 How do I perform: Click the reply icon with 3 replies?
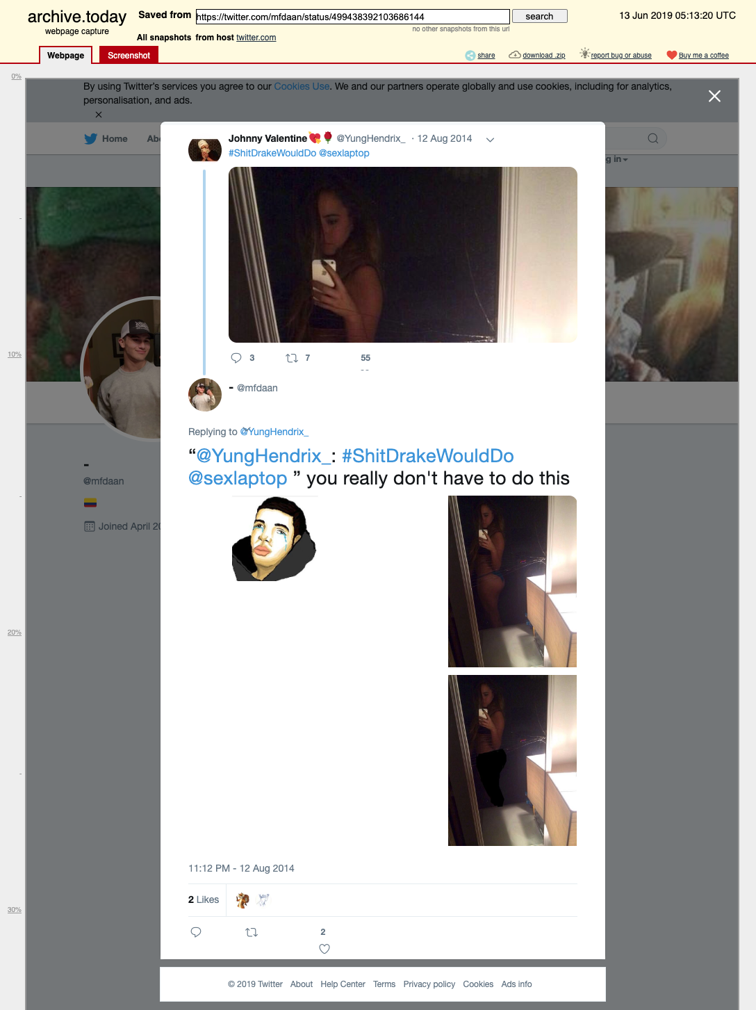coord(236,358)
